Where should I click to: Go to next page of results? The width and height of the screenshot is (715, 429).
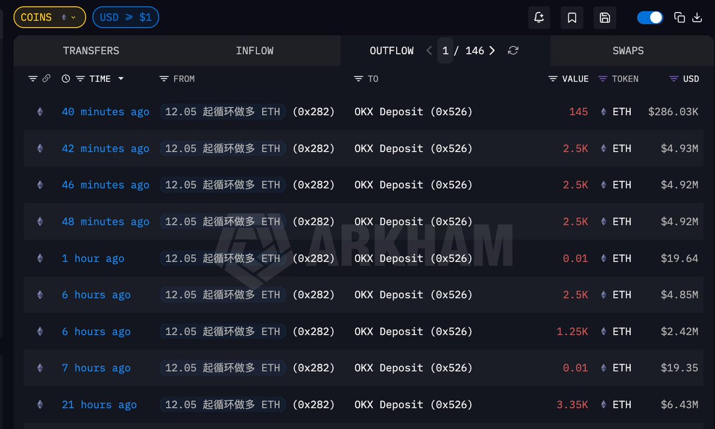(x=492, y=51)
